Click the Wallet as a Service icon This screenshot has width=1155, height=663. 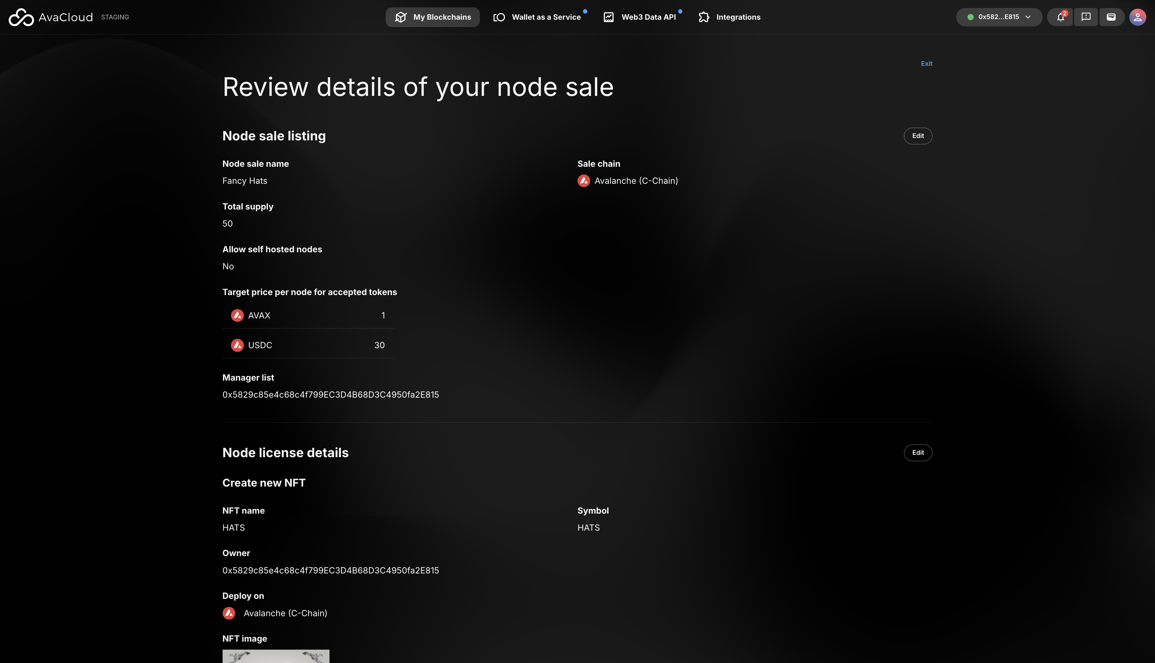(499, 17)
